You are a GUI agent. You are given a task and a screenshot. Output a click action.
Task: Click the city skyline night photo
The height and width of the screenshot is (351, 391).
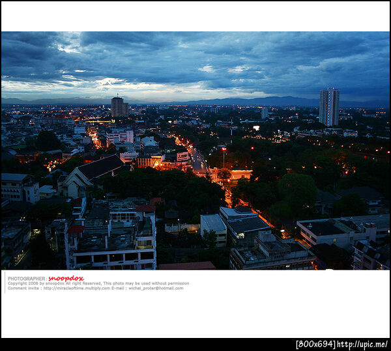coord(195,150)
